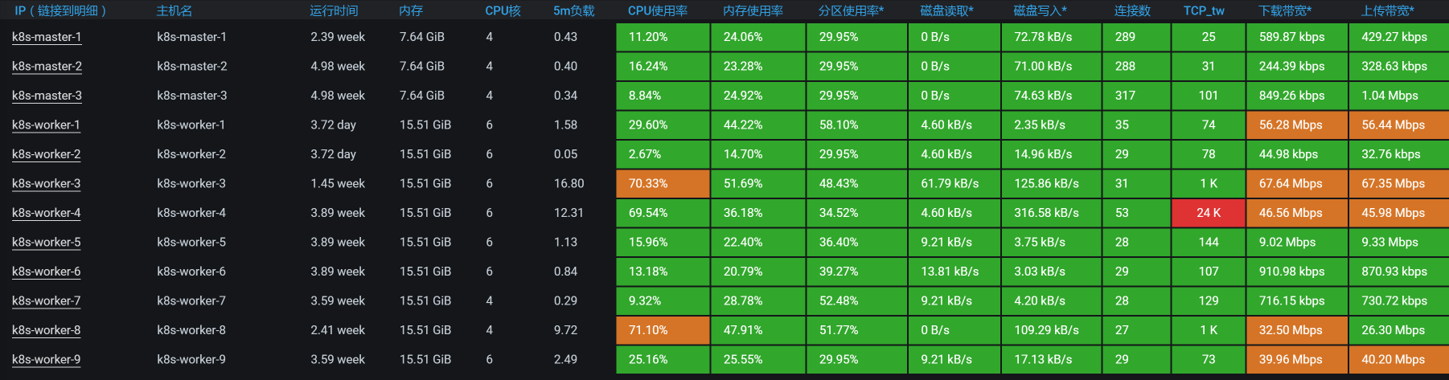1449x380 pixels.
Task: Select the 316.58 kB/s disk write cell
Action: pyautogui.click(x=1050, y=213)
